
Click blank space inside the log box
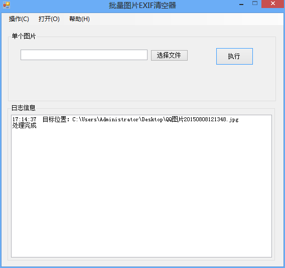141,192
